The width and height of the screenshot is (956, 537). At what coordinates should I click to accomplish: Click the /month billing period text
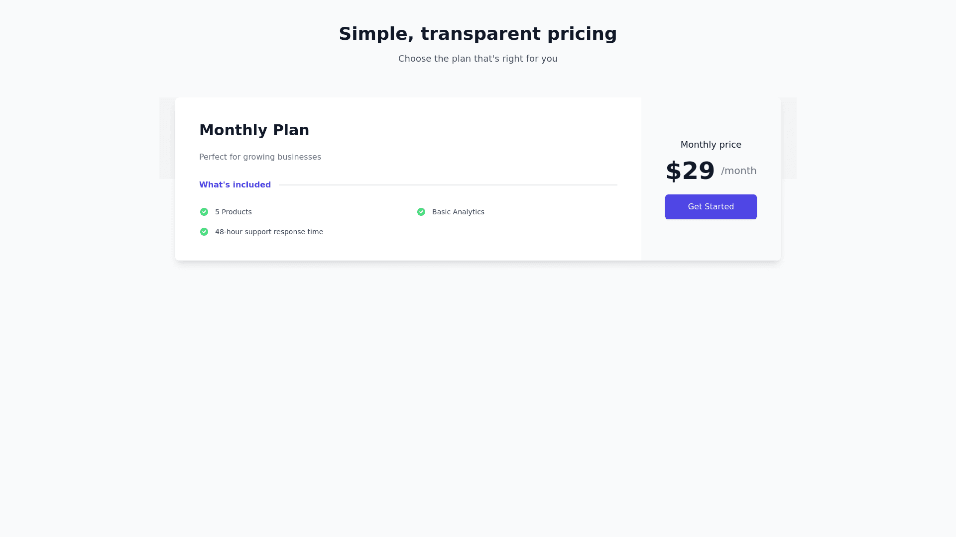click(738, 171)
